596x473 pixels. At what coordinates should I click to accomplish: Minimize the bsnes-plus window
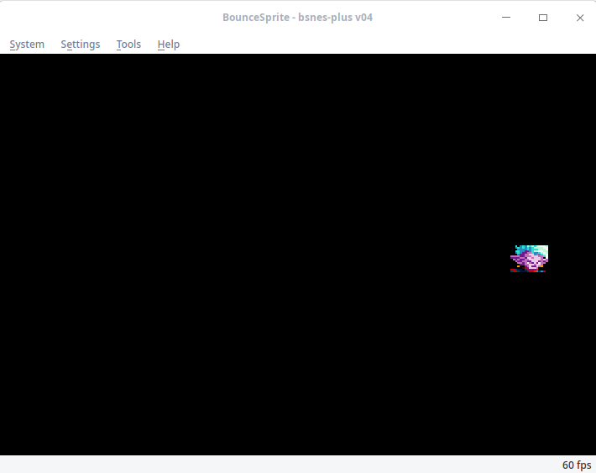[506, 18]
